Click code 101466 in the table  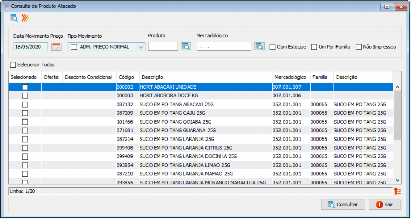tap(125, 122)
